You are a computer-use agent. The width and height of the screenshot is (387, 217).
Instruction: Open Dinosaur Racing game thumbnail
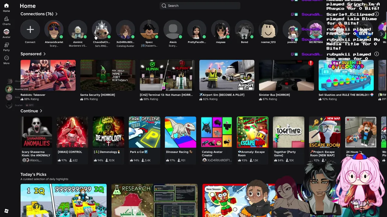[180, 132]
